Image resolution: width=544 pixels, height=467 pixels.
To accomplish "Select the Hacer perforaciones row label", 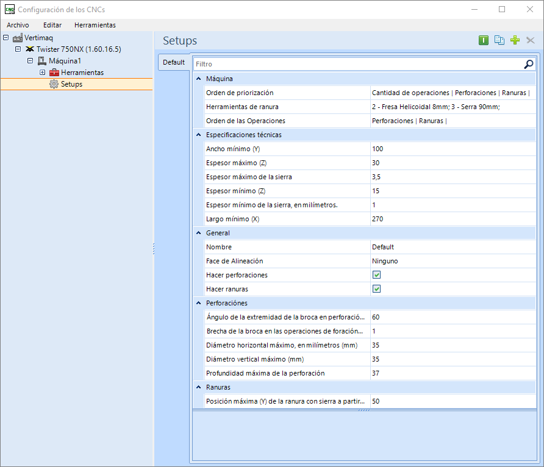I will (237, 275).
